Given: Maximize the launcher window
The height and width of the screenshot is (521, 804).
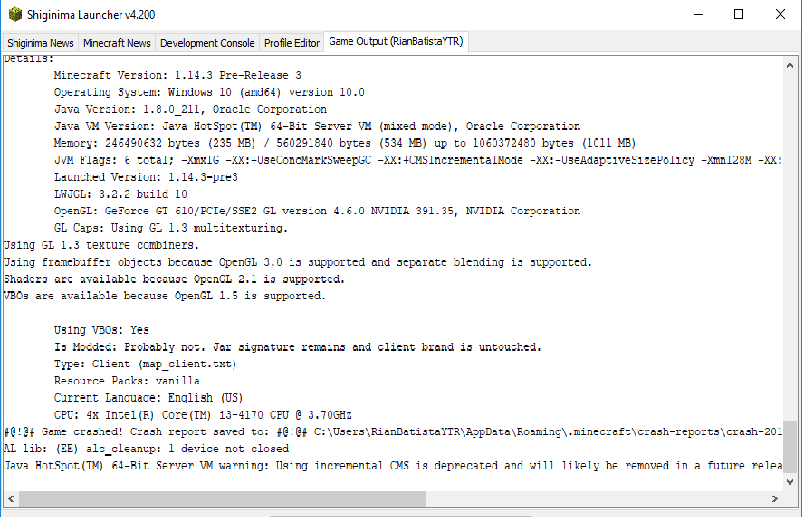Looking at the screenshot, I should coord(739,14).
